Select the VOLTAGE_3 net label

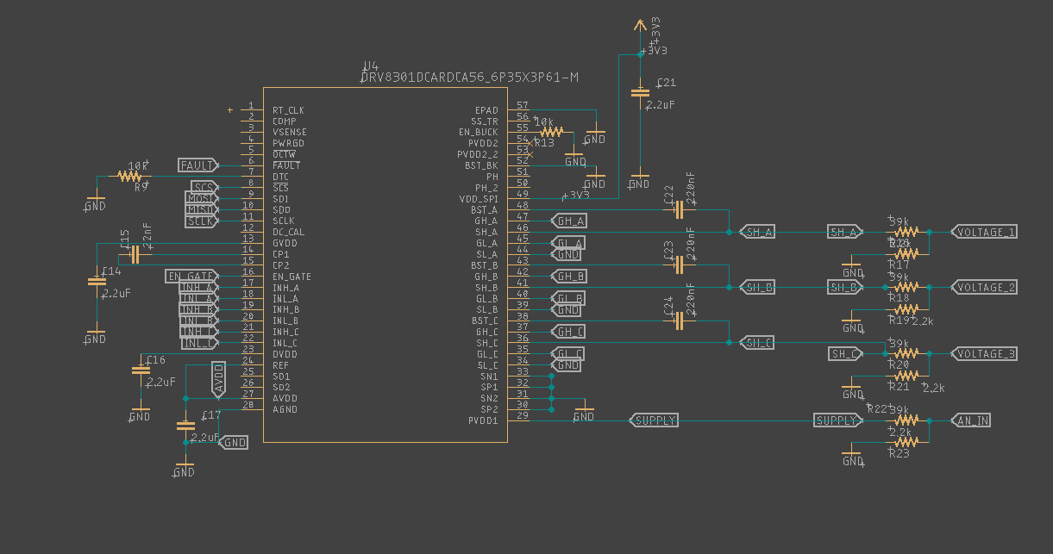[x=984, y=354]
